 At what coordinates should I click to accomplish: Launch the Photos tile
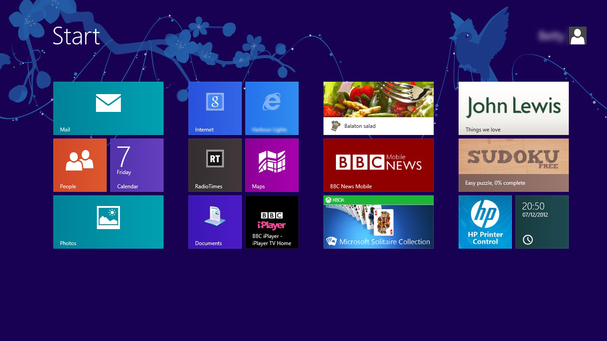(108, 222)
